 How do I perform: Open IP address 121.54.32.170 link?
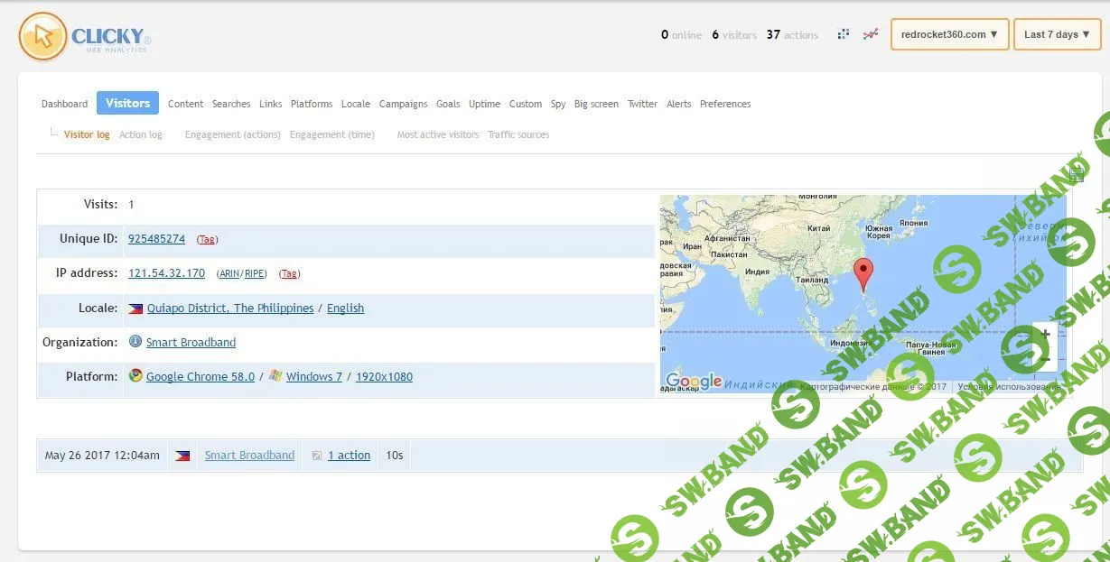pyautogui.click(x=166, y=273)
